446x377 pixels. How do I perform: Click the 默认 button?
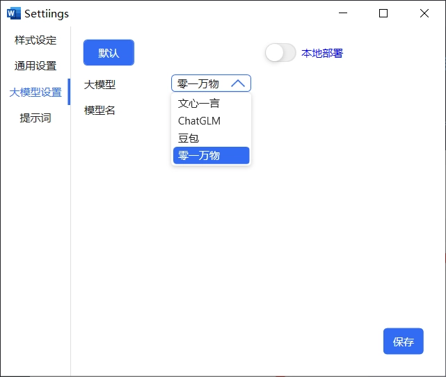click(109, 53)
